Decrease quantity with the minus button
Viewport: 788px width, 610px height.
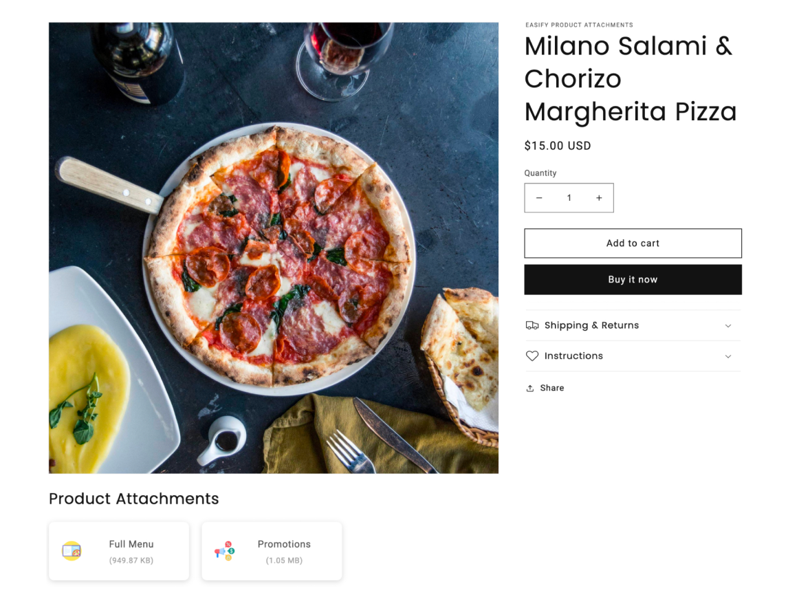click(539, 198)
